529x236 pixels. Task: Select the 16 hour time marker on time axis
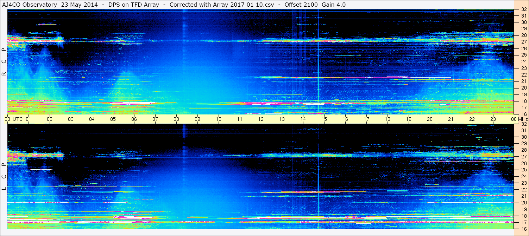click(345, 119)
